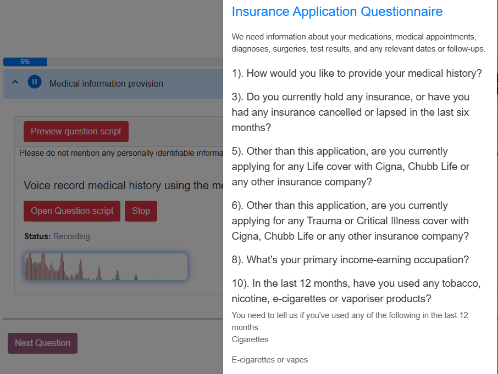
Task: Select question 3 about currently held insurance
Action: click(351, 112)
